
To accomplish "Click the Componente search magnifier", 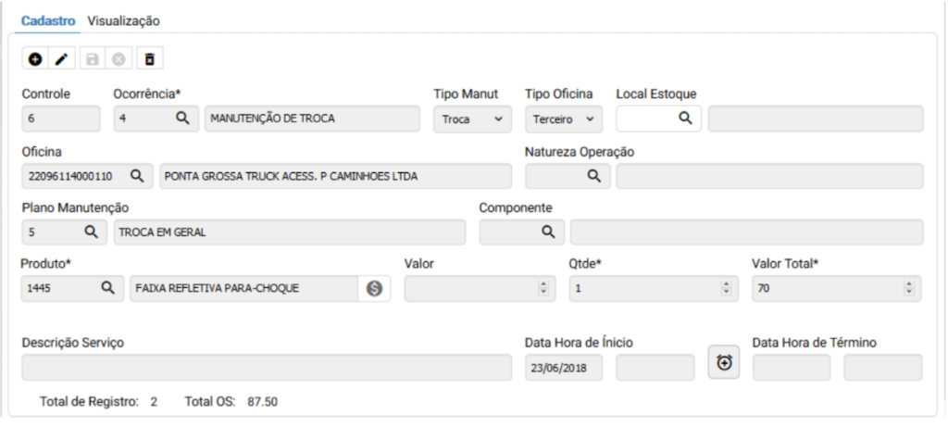I will click(547, 232).
